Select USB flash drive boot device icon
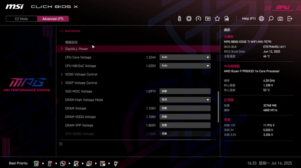The image size is (301, 168). tap(49, 163)
